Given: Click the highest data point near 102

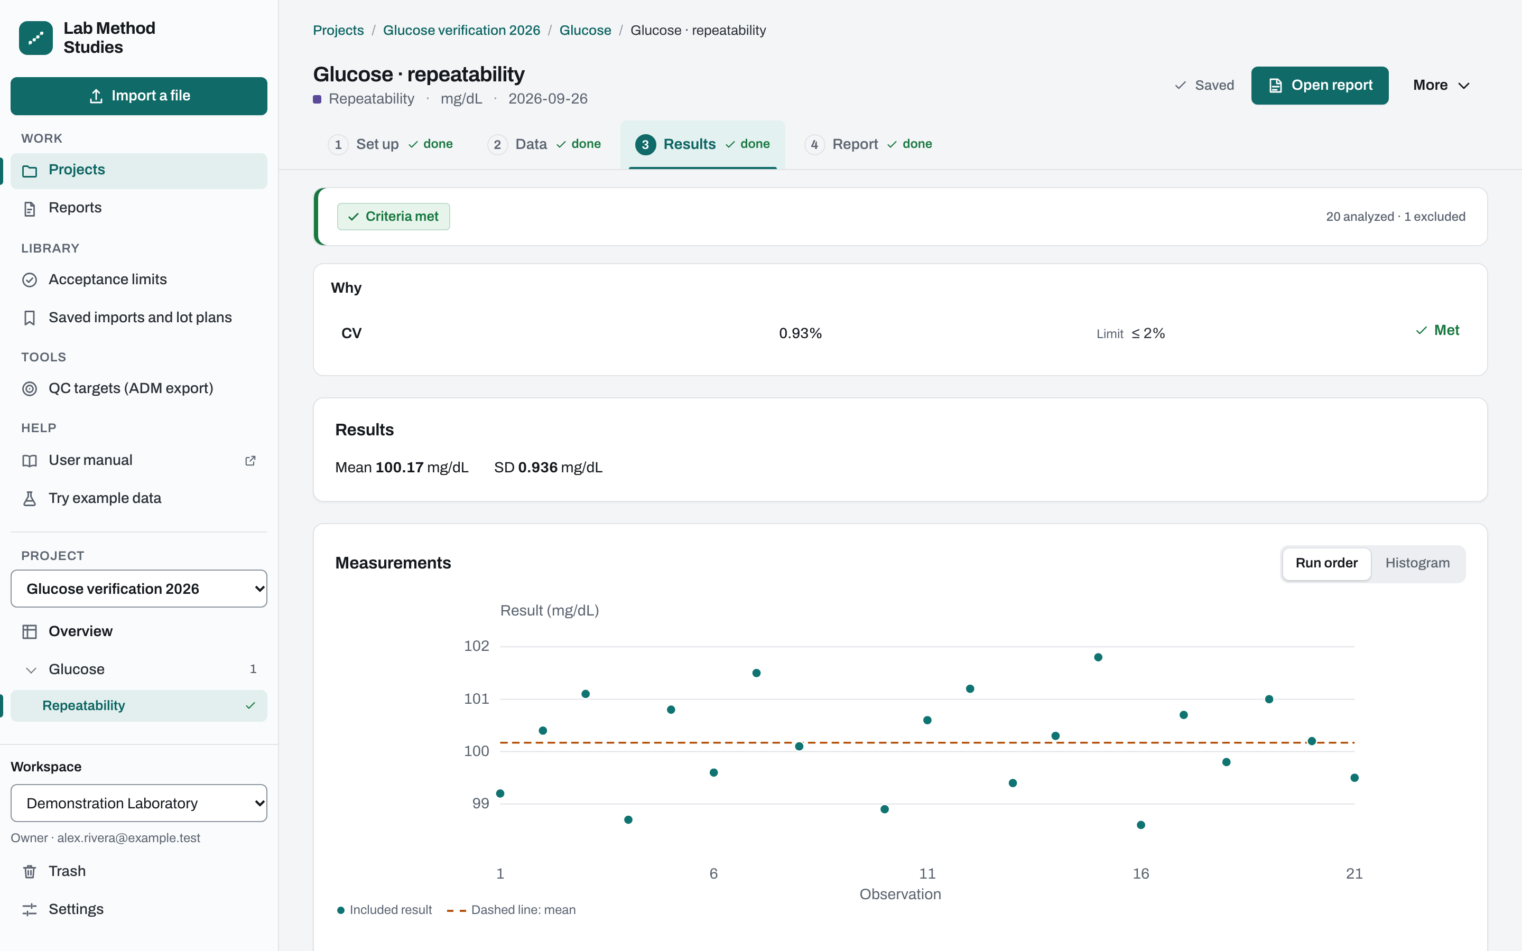Looking at the screenshot, I should click(1098, 657).
